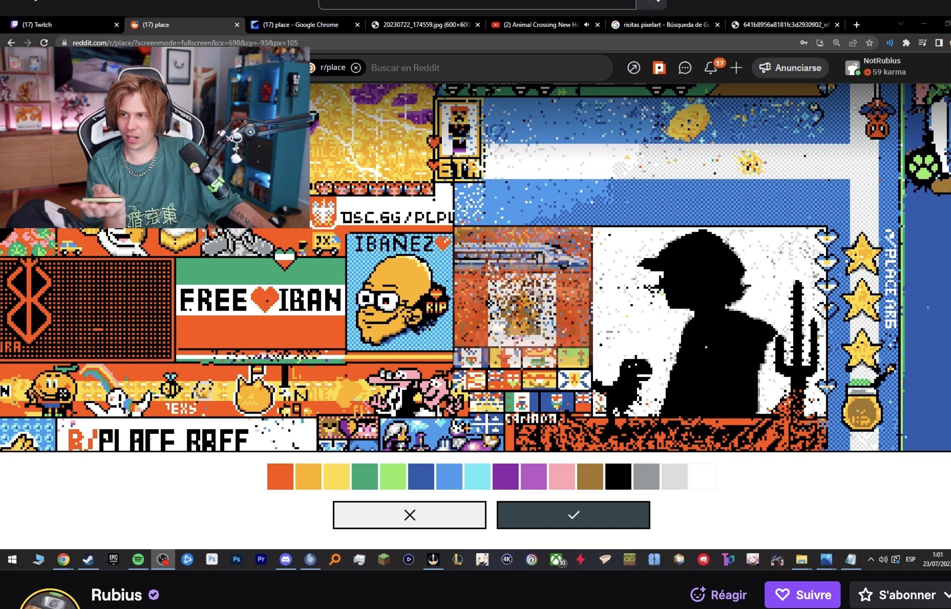The width and height of the screenshot is (951, 609).
Task: Launch Epic Games from the taskbar
Action: tap(114, 559)
